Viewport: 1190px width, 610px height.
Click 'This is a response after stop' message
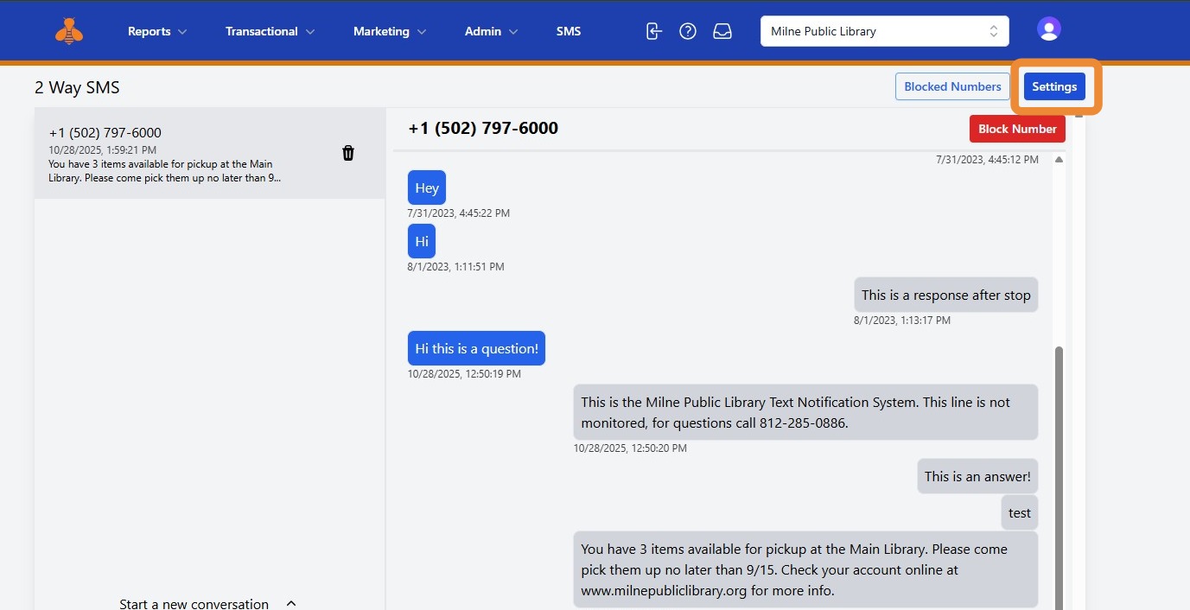(946, 295)
